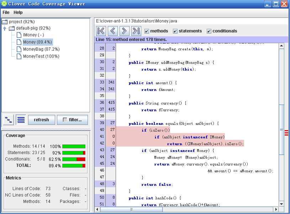Screen dimensions: 290x214
Task: Click the project folder icon
Action: click(5, 22)
